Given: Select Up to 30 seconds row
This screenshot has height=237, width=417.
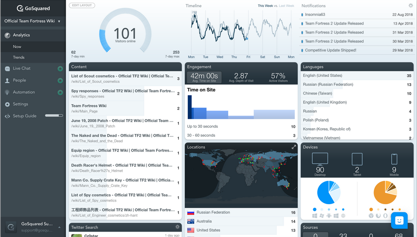Looking at the screenshot, I should (x=241, y=126).
